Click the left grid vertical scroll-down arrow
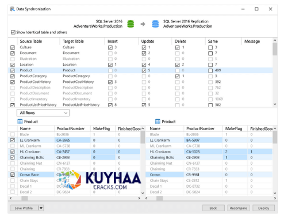This screenshot has width=284, height=220. (143, 193)
